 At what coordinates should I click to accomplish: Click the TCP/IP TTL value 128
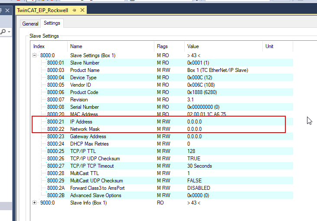[x=191, y=151]
